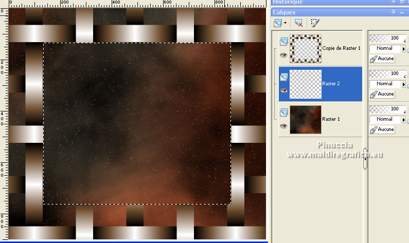409x243 pixels.
Task: Open the Normal blend mode box for Copie de Raster 1
Action: pyautogui.click(x=385, y=48)
